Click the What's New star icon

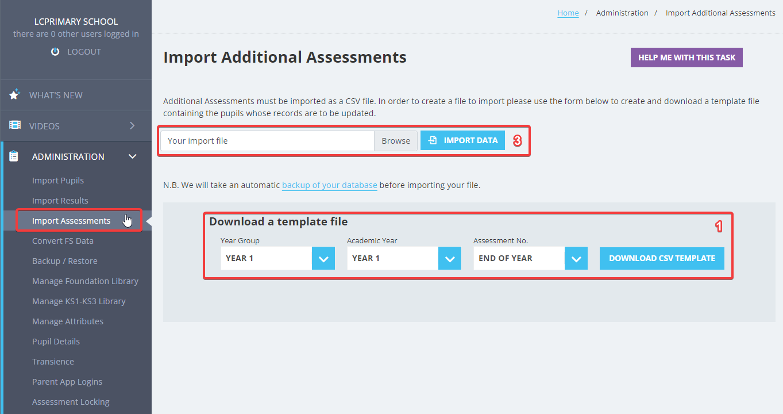[15, 94]
